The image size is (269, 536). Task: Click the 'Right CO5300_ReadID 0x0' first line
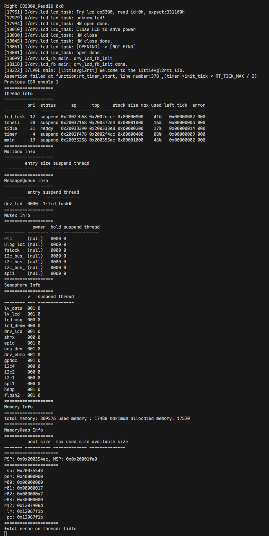(34, 6)
